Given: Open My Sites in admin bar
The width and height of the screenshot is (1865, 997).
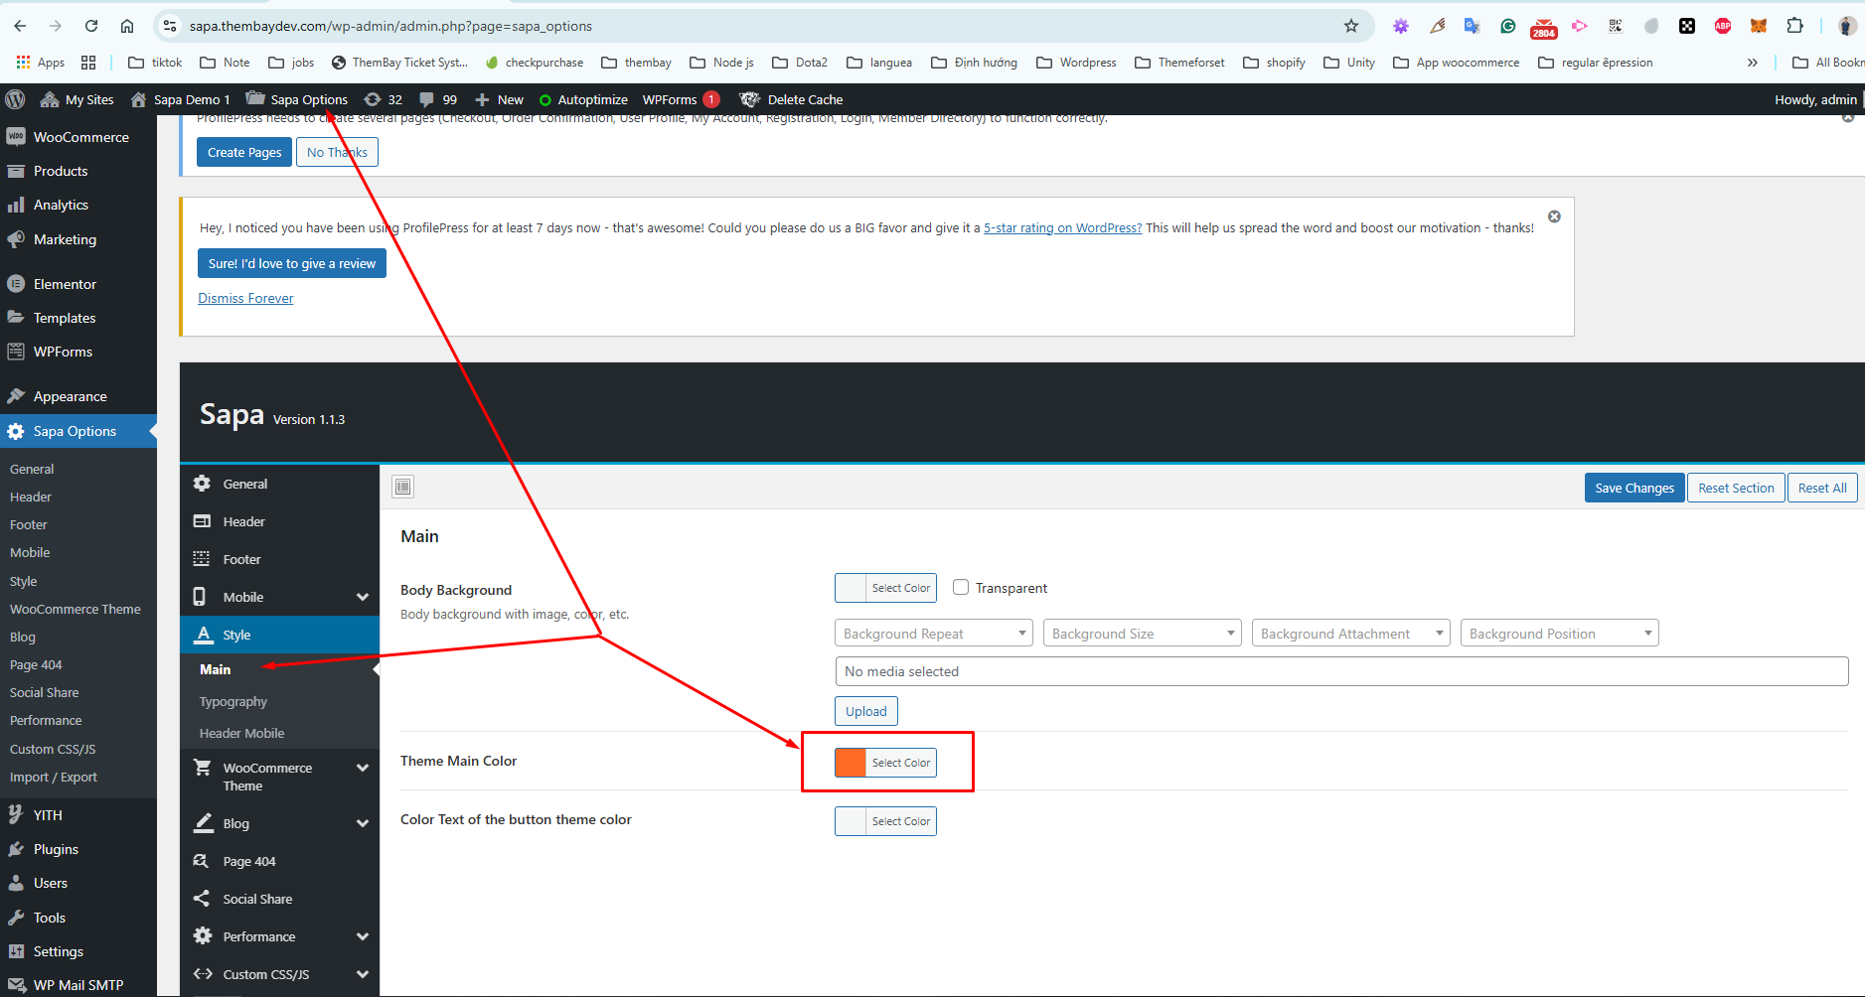Looking at the screenshot, I should coord(77,99).
